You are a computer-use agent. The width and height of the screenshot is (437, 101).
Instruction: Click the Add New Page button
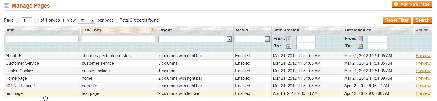pyautogui.click(x=412, y=4)
